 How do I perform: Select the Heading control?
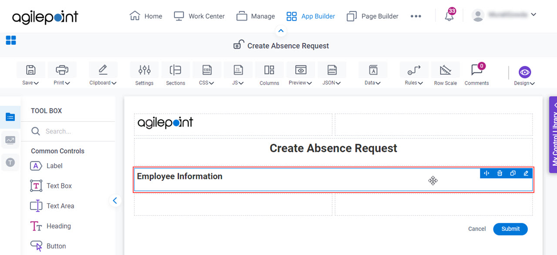click(x=50, y=226)
